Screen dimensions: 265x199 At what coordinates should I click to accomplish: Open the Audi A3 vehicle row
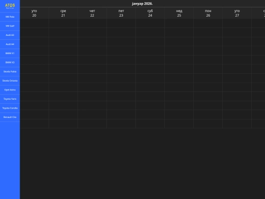[x=10, y=35]
